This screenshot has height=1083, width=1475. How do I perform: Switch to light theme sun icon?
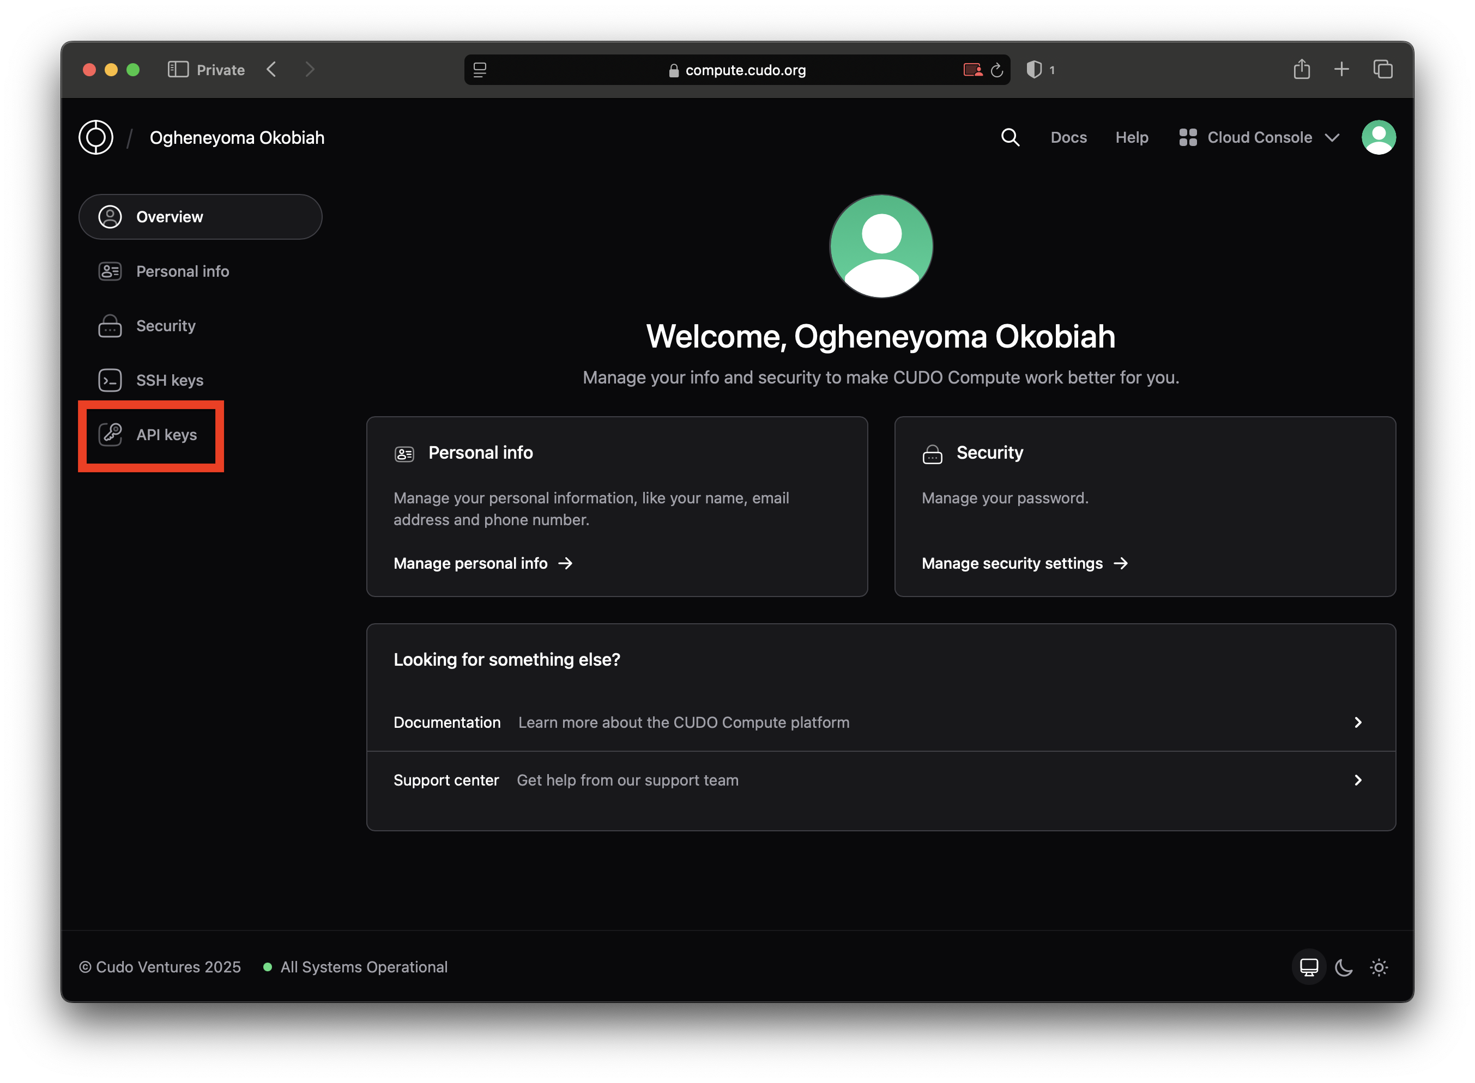tap(1379, 967)
